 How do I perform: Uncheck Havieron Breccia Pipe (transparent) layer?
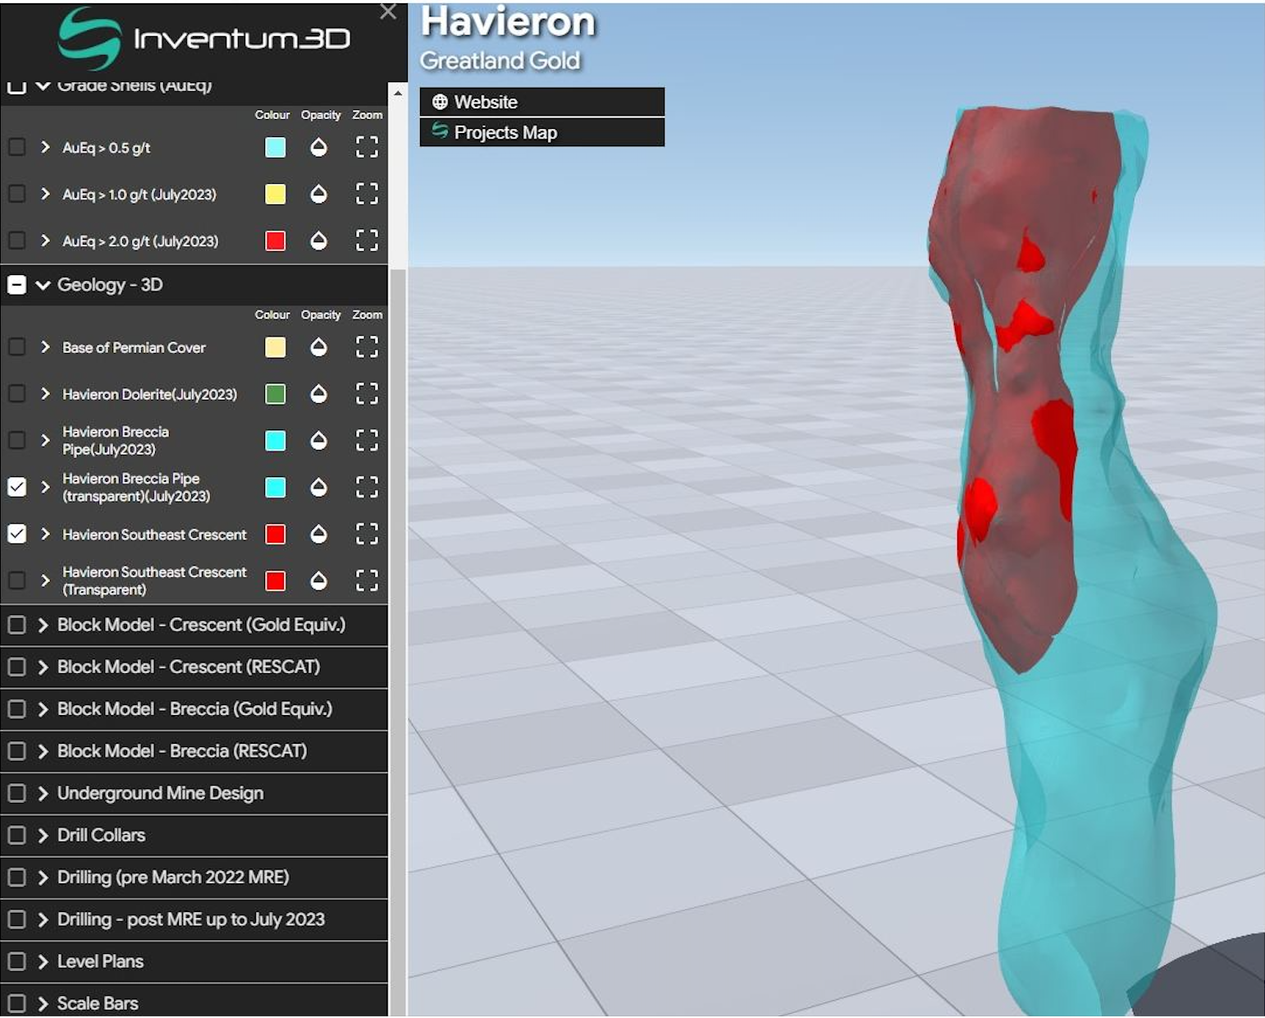[16, 487]
